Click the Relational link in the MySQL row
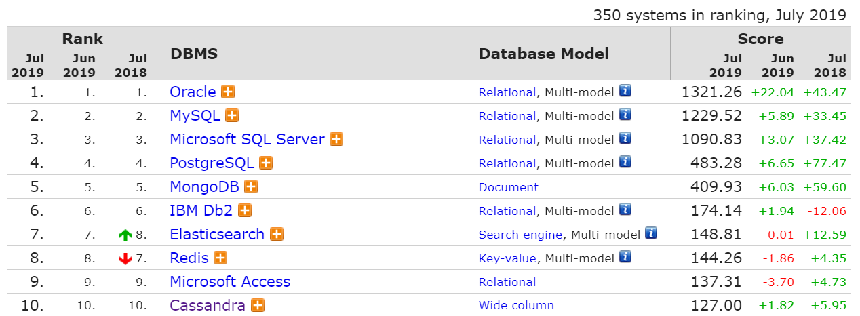Image resolution: width=860 pixels, height=316 pixels. [507, 116]
